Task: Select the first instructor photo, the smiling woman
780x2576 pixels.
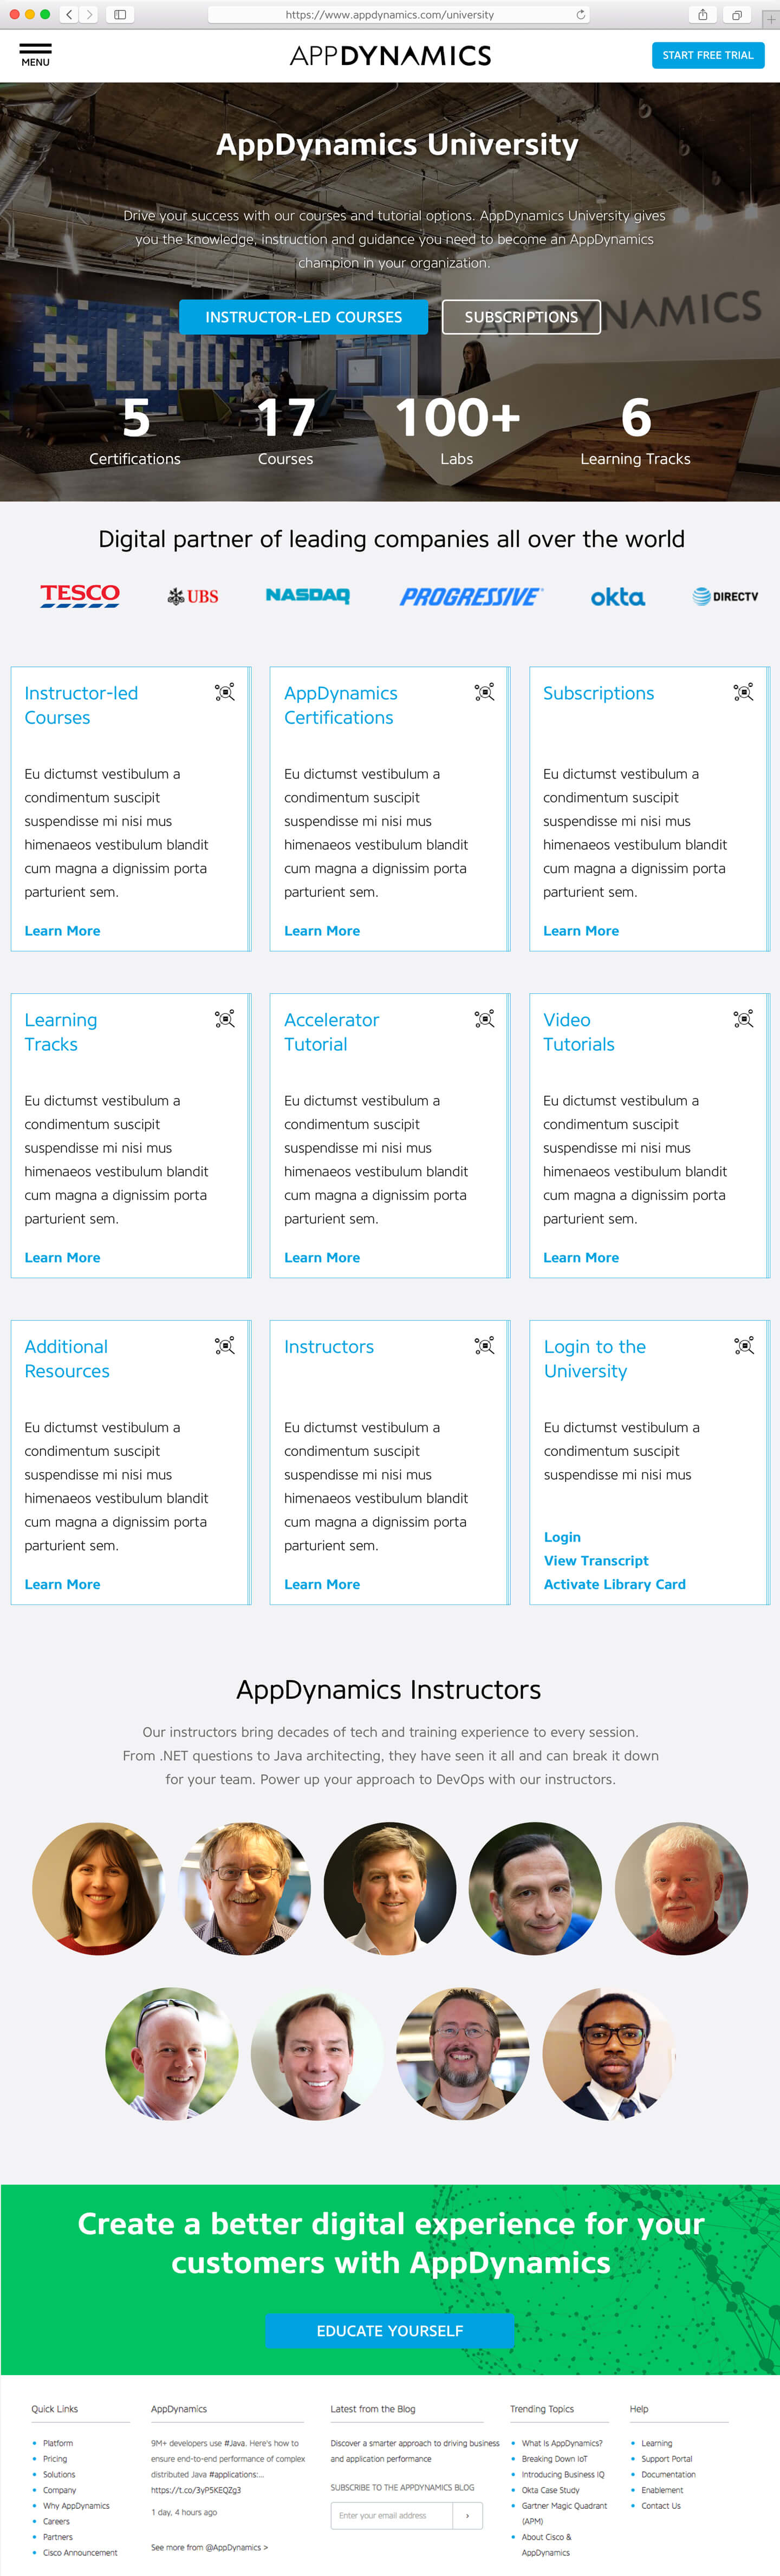Action: pos(98,1888)
